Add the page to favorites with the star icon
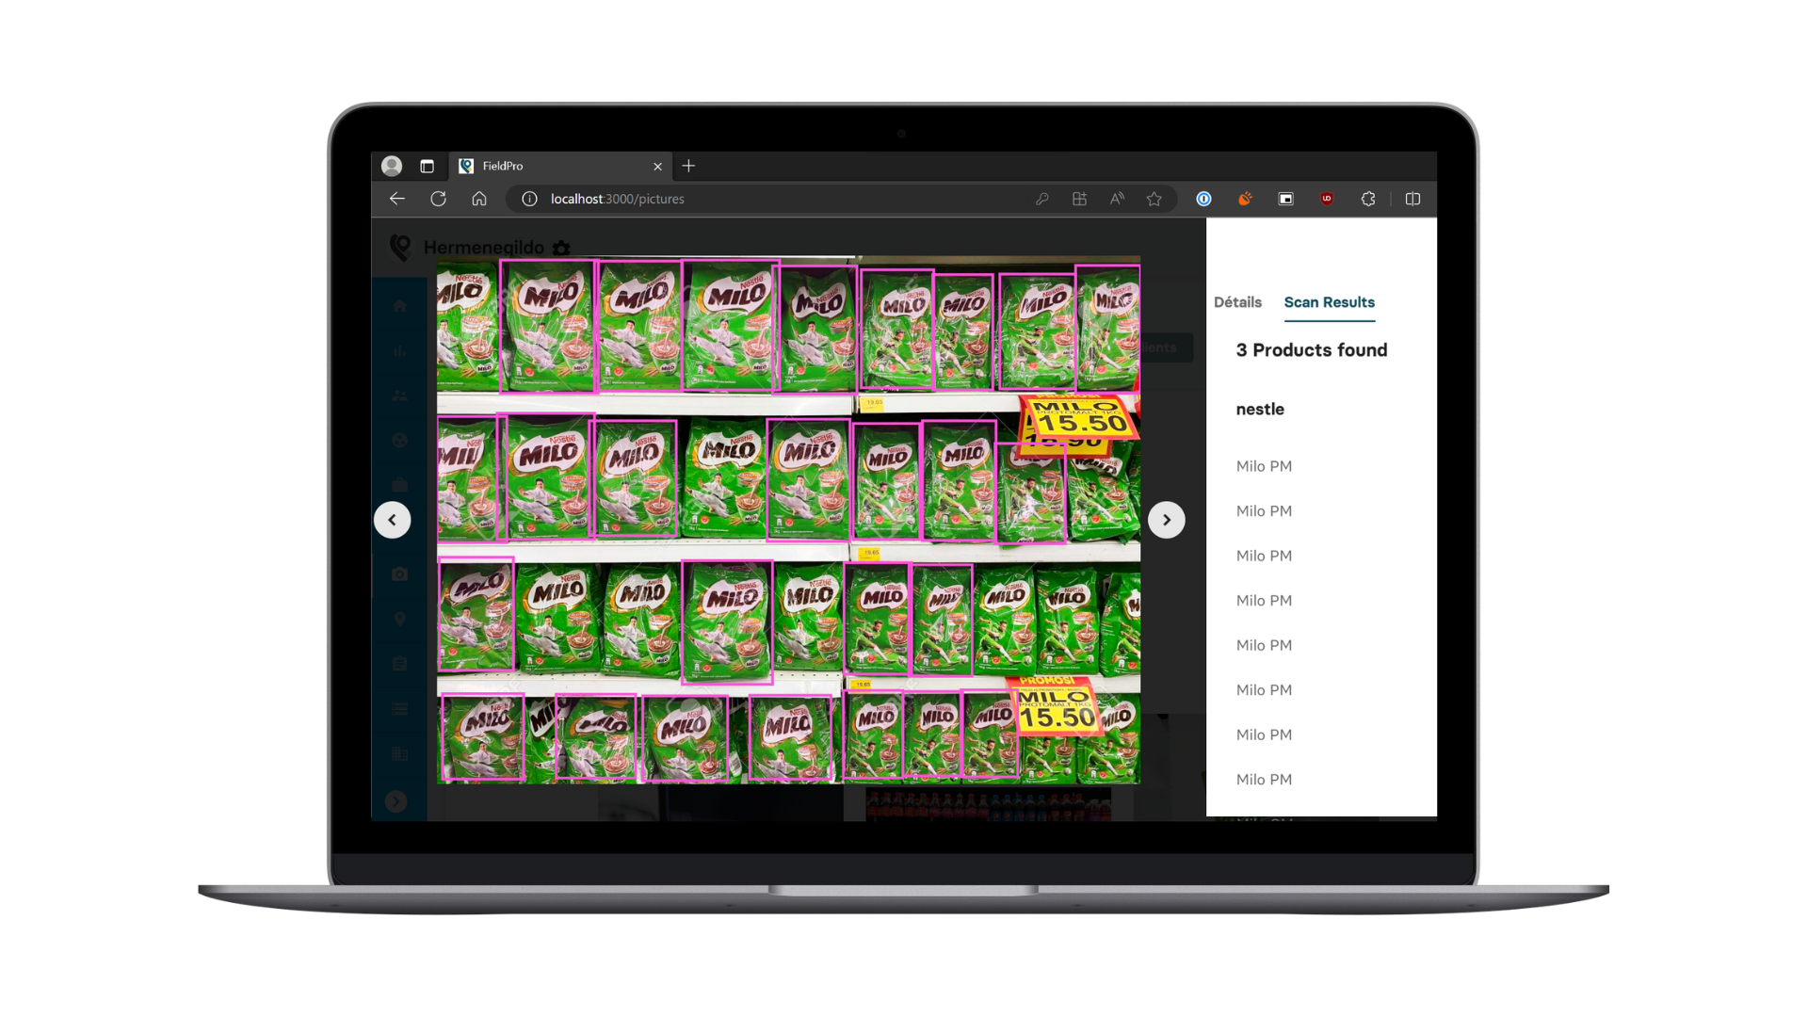This screenshot has width=1808, height=1017. pyautogui.click(x=1154, y=199)
